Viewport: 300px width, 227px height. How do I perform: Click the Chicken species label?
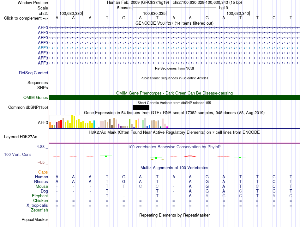pyautogui.click(x=40, y=200)
